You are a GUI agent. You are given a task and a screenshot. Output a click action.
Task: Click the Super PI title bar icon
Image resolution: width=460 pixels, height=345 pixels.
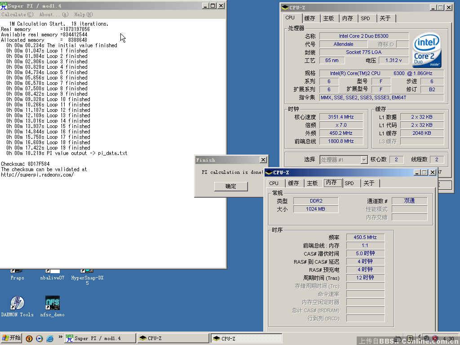[x=4, y=5]
